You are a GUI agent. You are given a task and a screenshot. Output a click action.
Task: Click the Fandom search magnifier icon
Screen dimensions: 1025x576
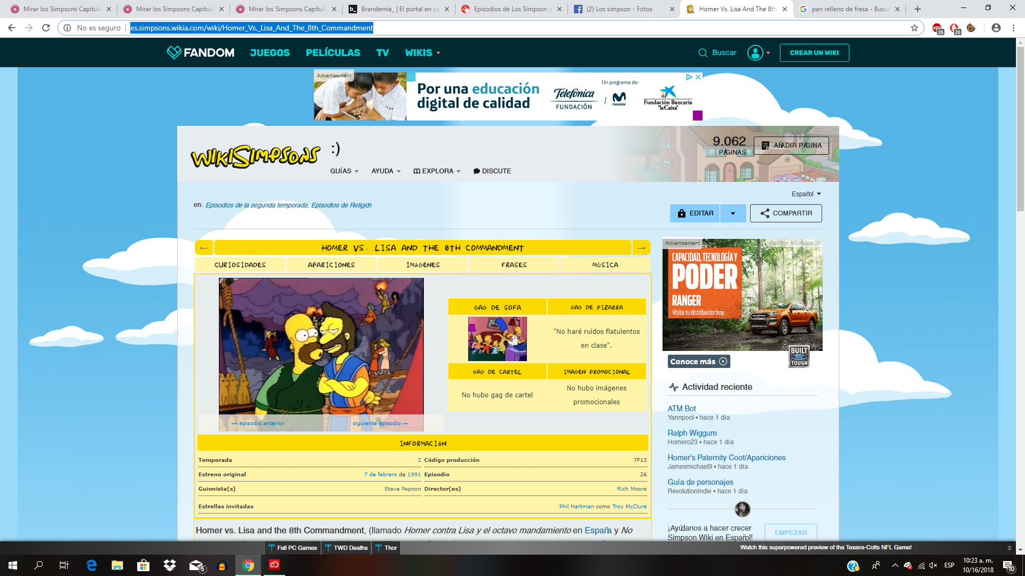point(703,53)
